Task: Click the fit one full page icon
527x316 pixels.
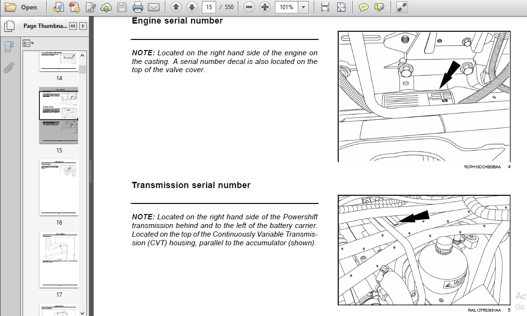Action: [x=341, y=7]
